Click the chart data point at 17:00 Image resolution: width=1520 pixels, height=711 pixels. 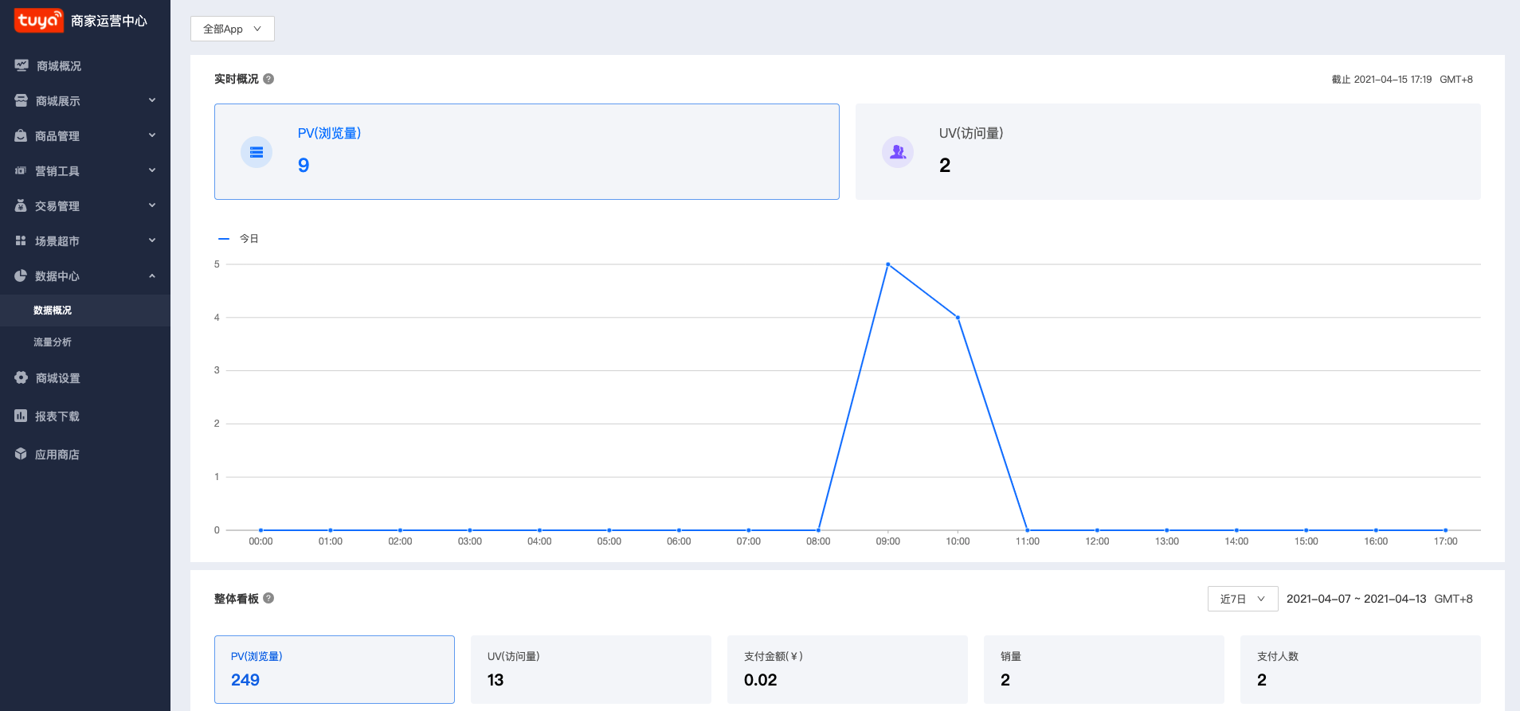coord(1446,530)
